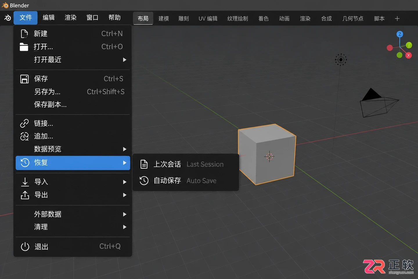Choose 保存副本... menu entry

pyautogui.click(x=73, y=105)
